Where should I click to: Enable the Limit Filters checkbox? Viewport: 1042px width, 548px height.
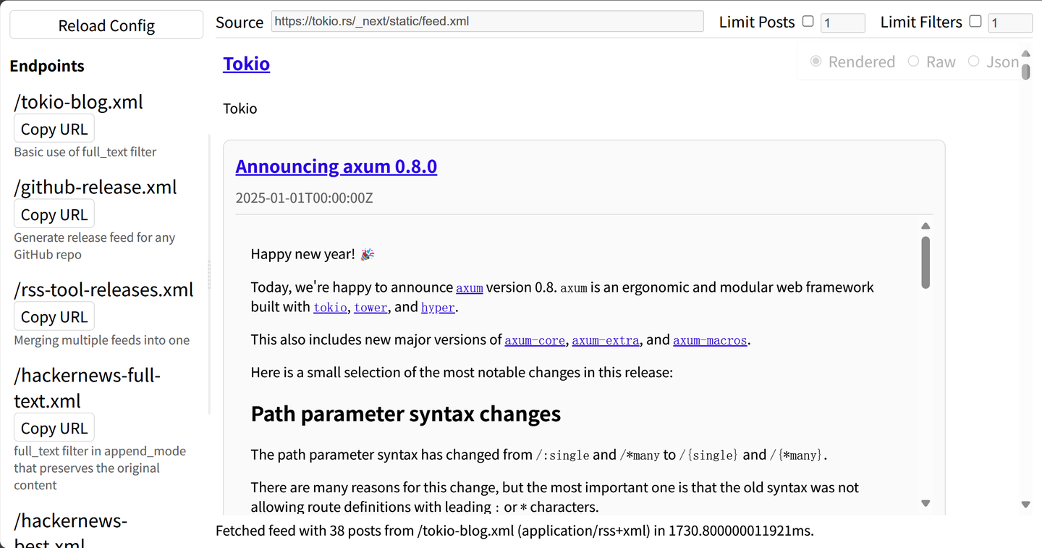pos(975,22)
